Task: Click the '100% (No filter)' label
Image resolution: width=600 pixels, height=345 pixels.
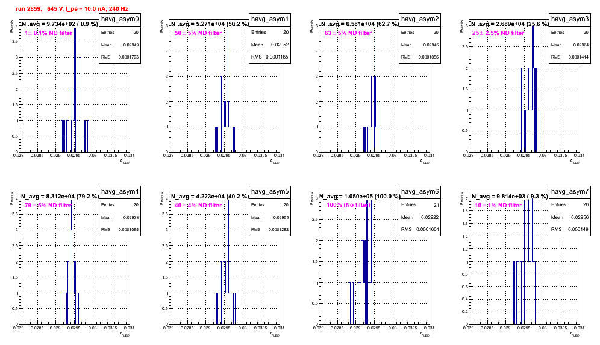Action: (x=348, y=205)
